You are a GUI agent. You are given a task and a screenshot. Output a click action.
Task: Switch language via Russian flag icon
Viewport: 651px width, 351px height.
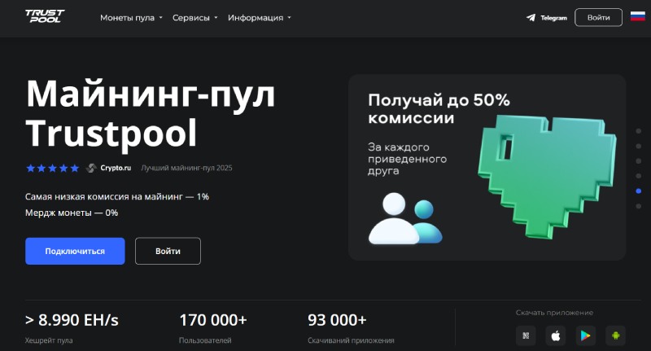click(x=638, y=16)
